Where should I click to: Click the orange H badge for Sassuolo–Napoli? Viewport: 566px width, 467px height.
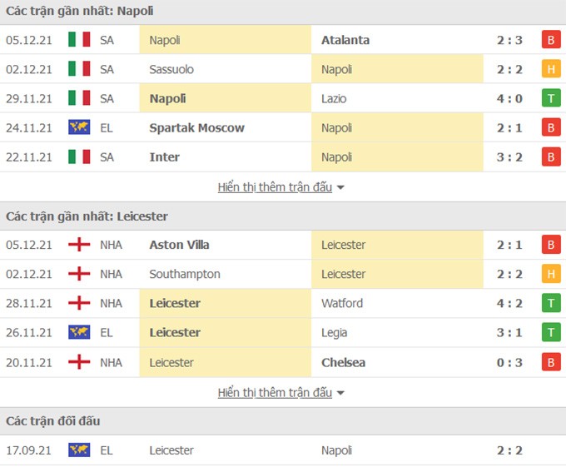551,69
